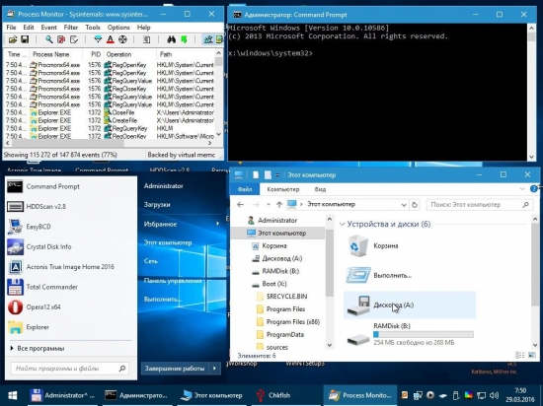The height and width of the screenshot is (406, 543).
Task: Toggle Show Registry Activity icon in Process Monitor
Action: [x=208, y=39]
